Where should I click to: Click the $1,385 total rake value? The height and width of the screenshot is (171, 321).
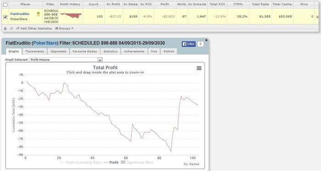[265, 16]
